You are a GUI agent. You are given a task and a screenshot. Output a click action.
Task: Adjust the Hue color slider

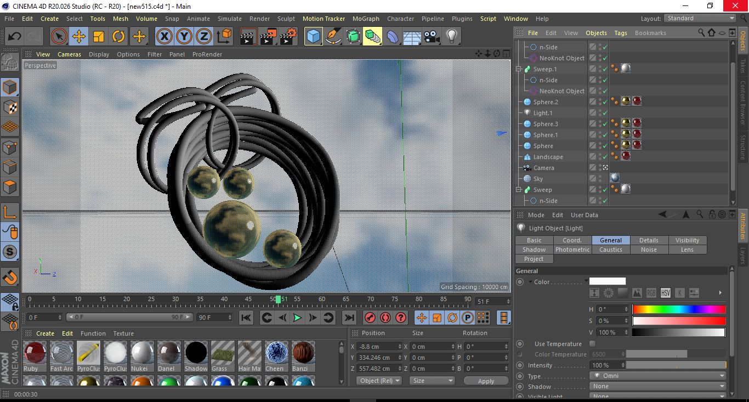tap(679, 309)
